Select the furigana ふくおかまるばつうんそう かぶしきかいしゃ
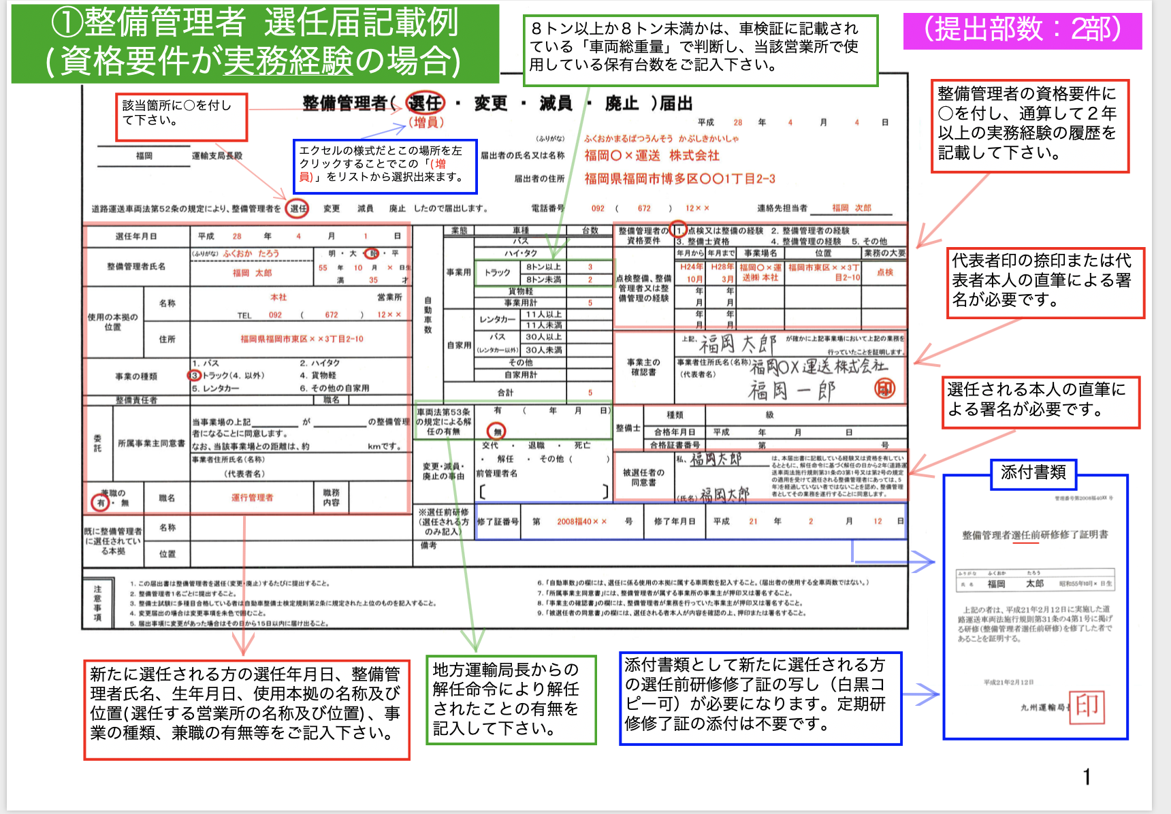 click(661, 138)
